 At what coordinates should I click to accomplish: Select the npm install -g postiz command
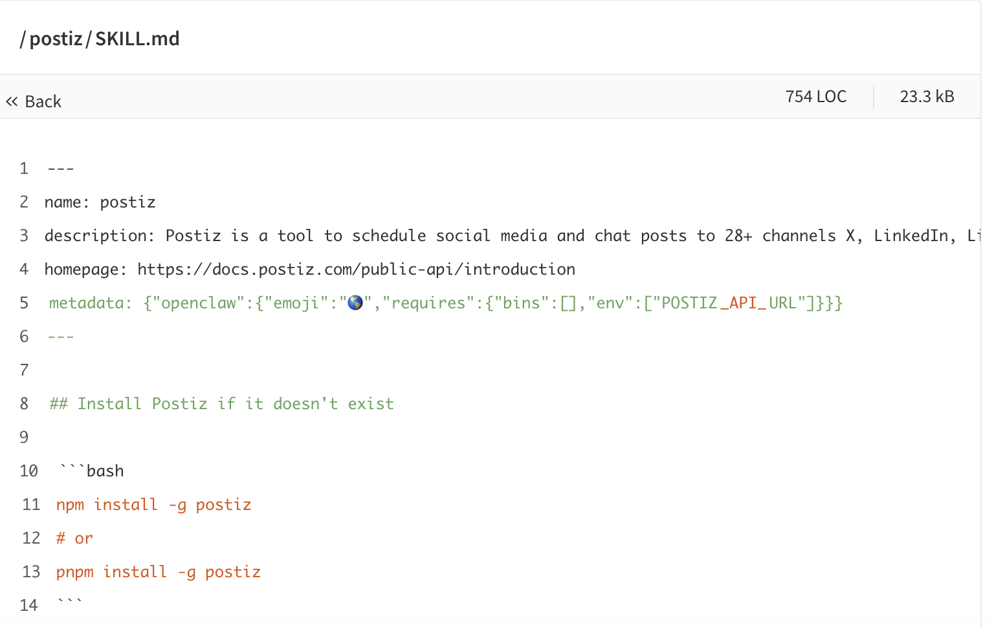[154, 504]
